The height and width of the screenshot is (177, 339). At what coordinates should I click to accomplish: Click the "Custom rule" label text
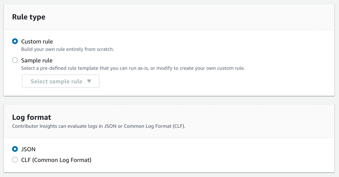tap(37, 41)
